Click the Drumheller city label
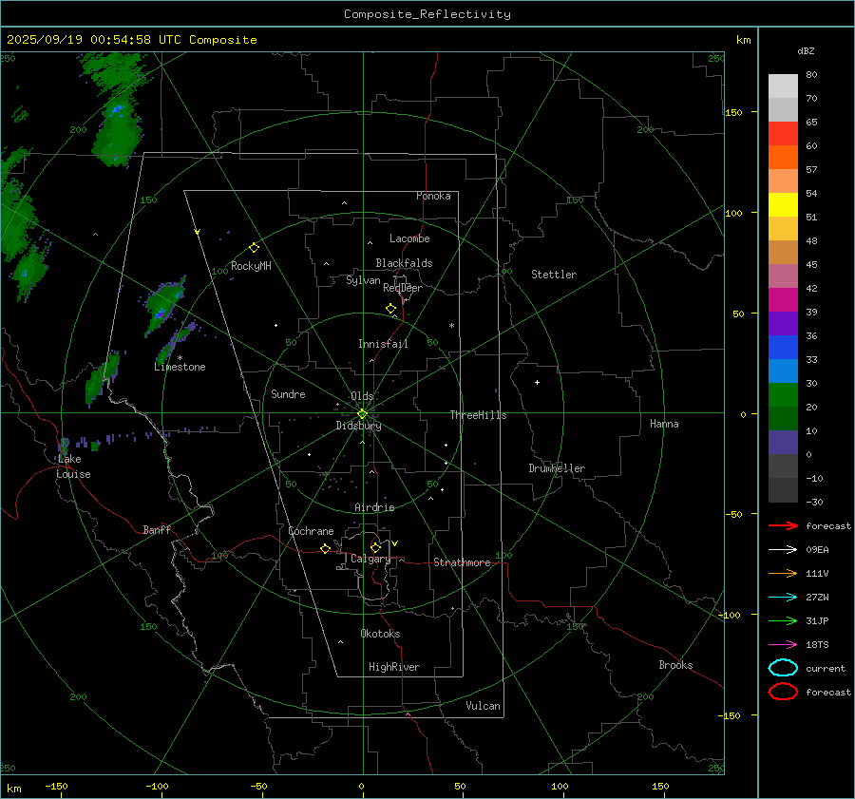The image size is (855, 799). tap(557, 468)
